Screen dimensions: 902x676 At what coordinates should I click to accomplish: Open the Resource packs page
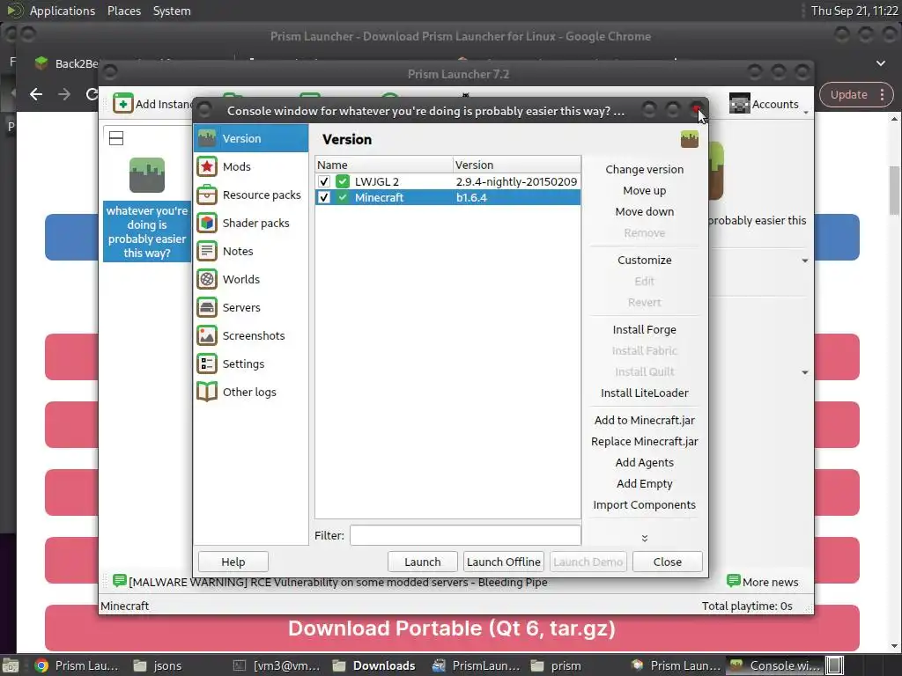click(251, 195)
